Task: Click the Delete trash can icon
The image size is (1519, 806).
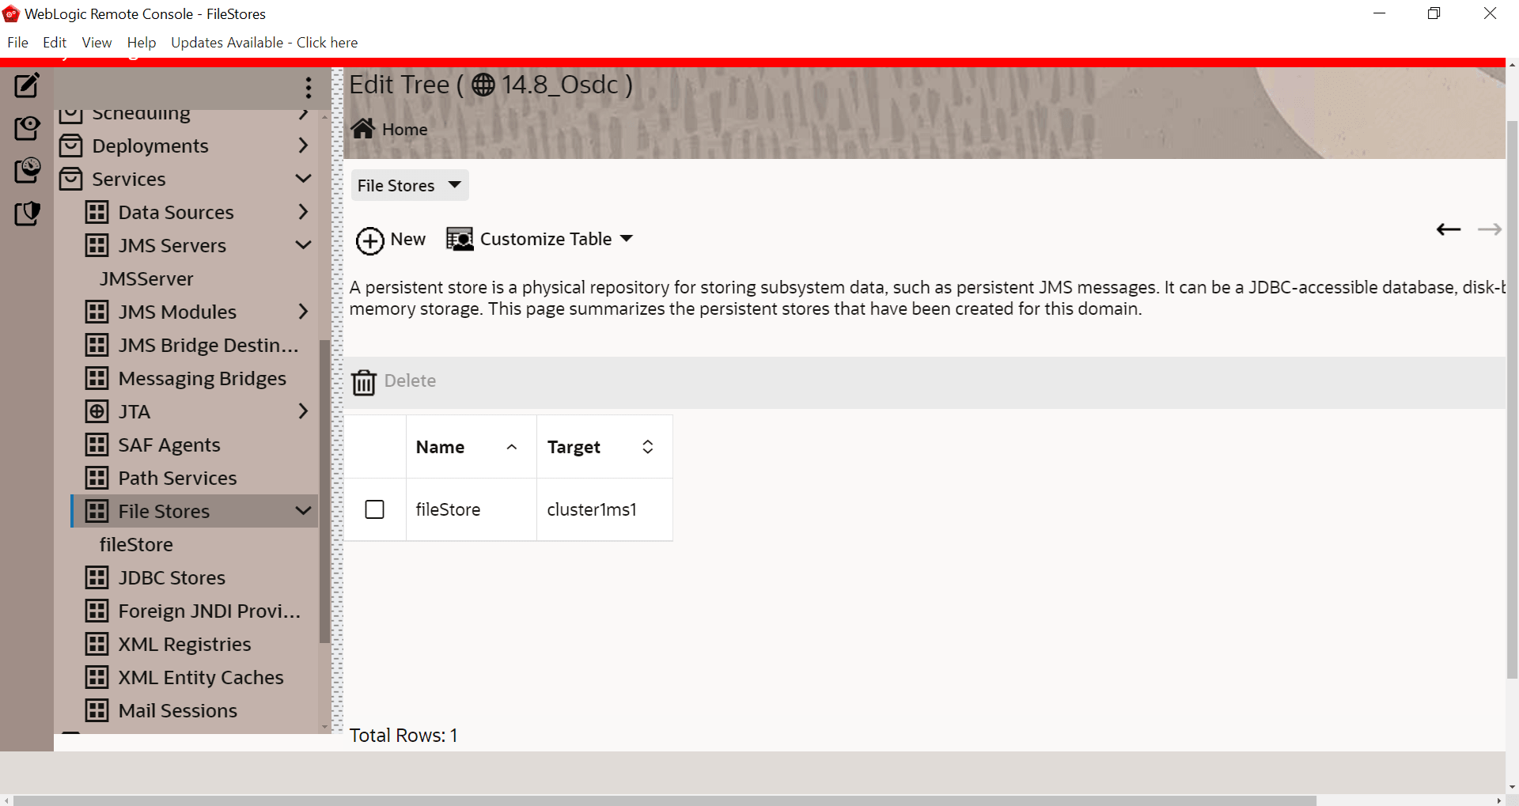Action: tap(364, 382)
